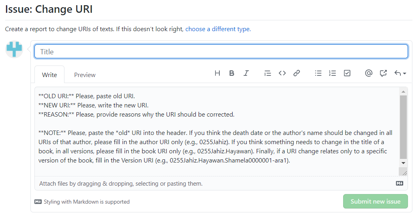Toggle bold text formatting
This screenshot has width=416, height=216.
[231, 73]
